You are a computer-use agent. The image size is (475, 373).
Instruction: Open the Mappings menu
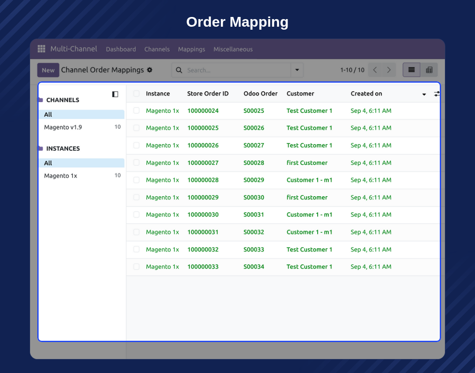click(191, 49)
